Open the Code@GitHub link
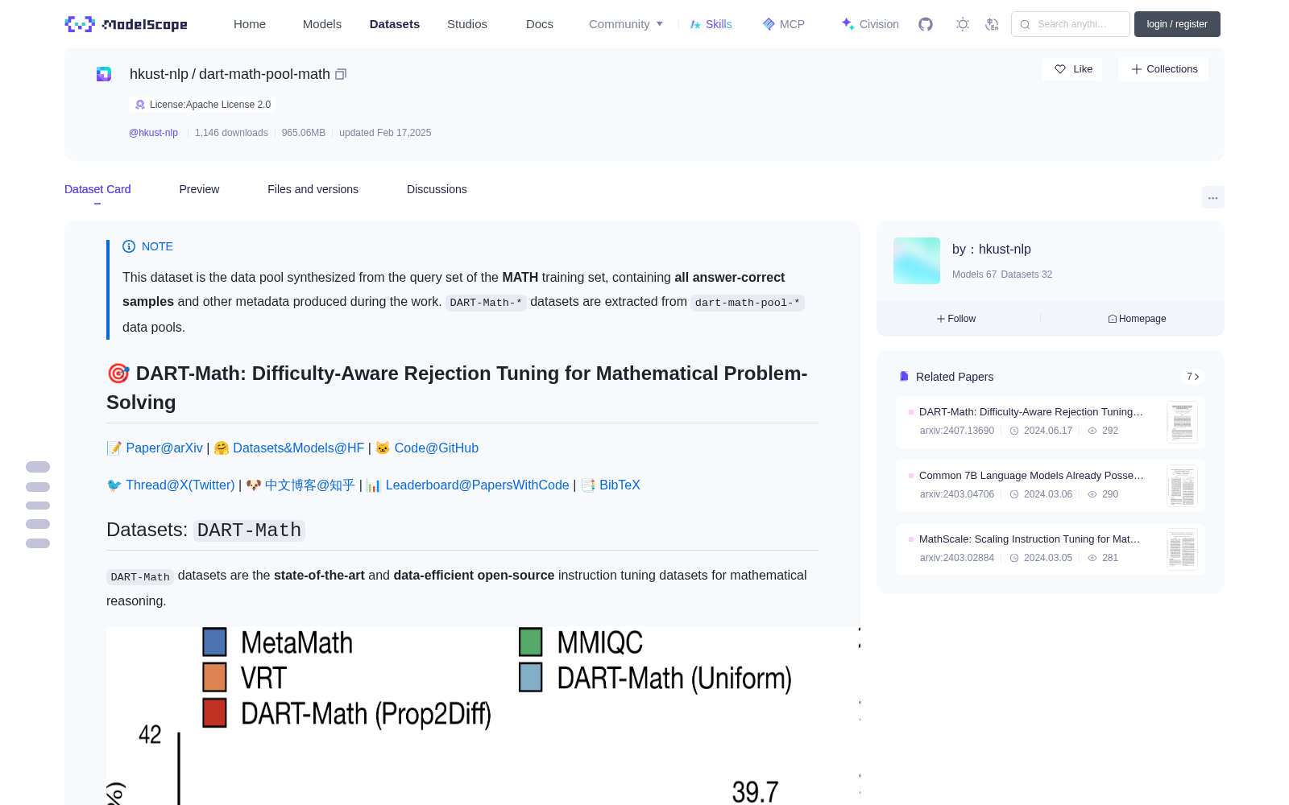Screen dimensions: 1289x805 point(437,448)
